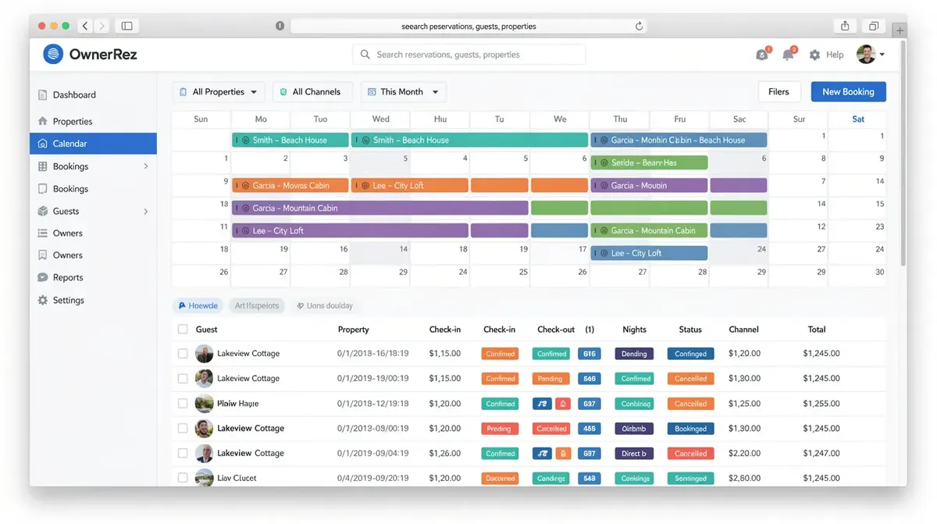This screenshot has width=937, height=524.
Task: Click the blue Bookinged status badge
Action: pyautogui.click(x=690, y=429)
